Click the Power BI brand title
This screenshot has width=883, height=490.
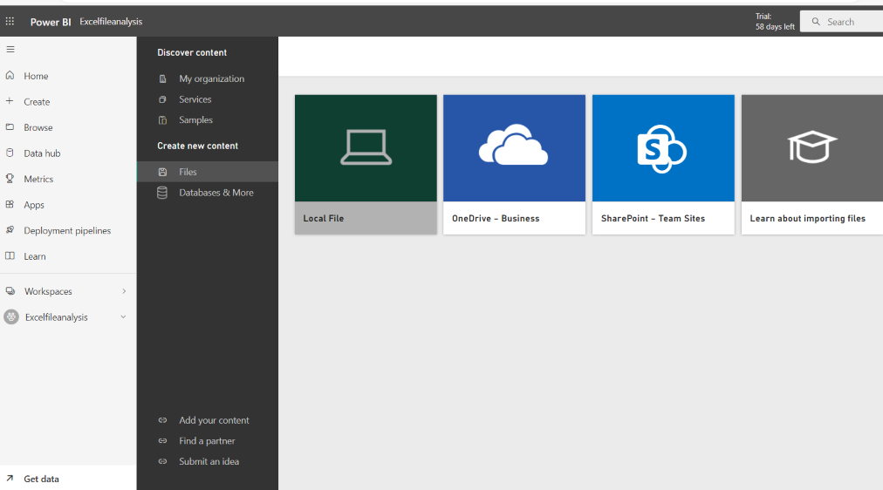tap(51, 22)
